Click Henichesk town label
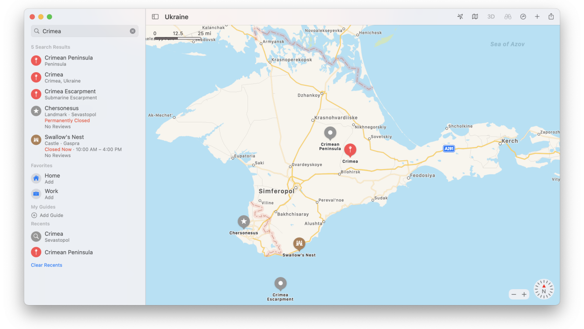The height and width of the screenshot is (329, 584). 370,33
